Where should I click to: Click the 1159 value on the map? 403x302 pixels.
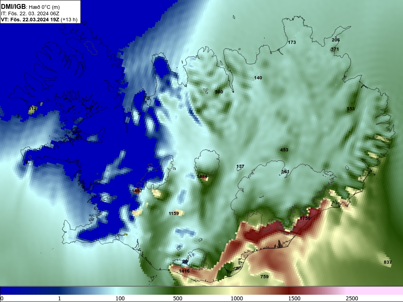coord(174,213)
